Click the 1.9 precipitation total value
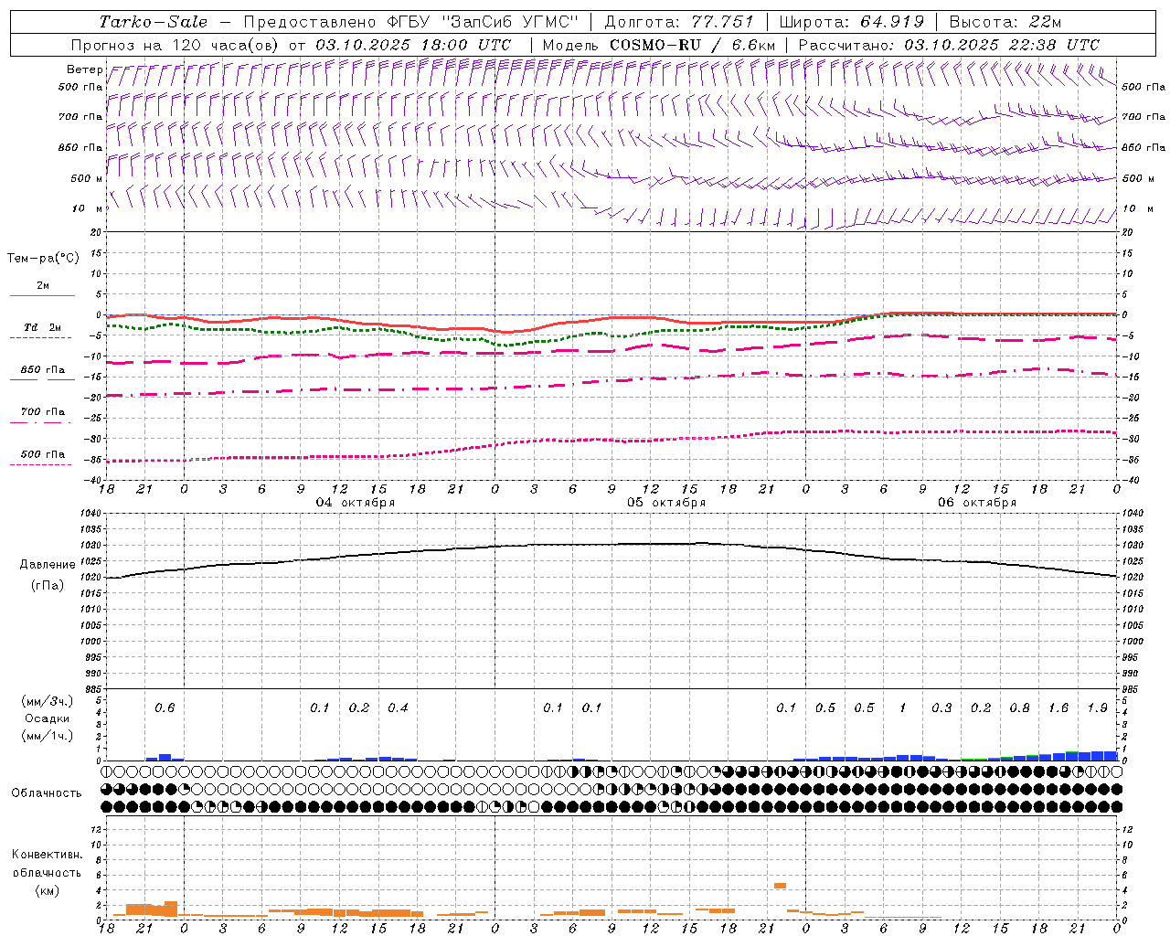 tap(1097, 708)
